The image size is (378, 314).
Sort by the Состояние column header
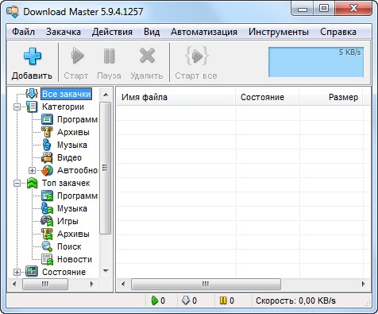pos(268,97)
